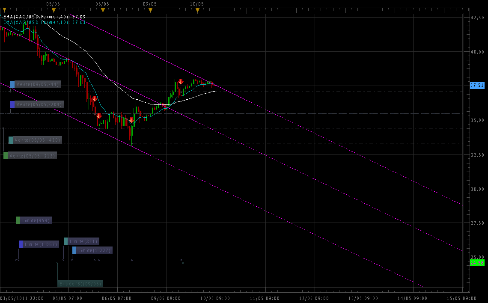Click the Entrée(0)(09/05) entry label
488x303 pixels.
80,284
